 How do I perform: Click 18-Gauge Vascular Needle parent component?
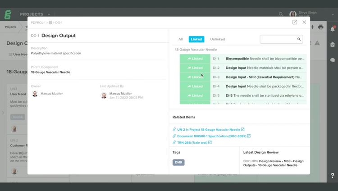50,72
